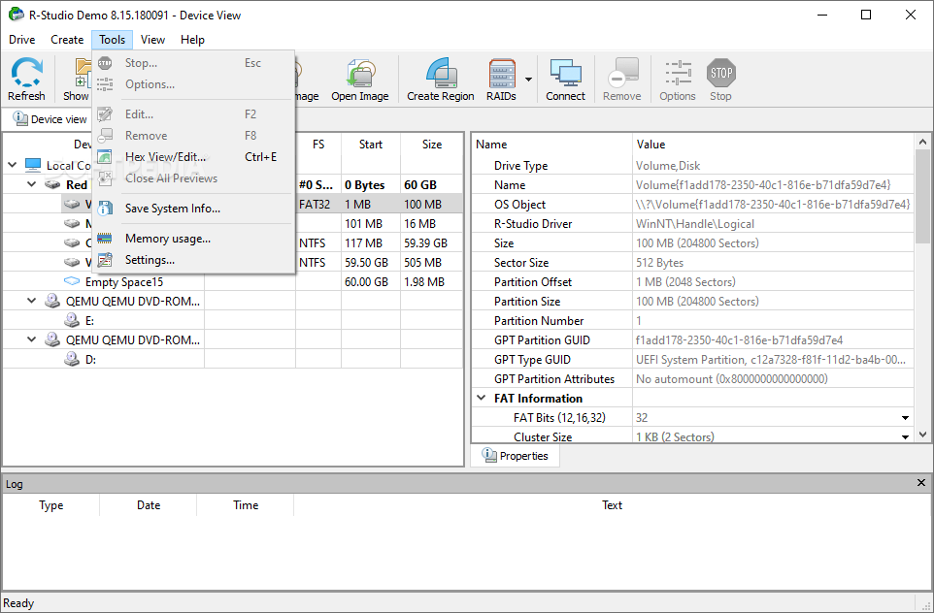Click the Start column header
The width and height of the screenshot is (934, 613).
(371, 144)
